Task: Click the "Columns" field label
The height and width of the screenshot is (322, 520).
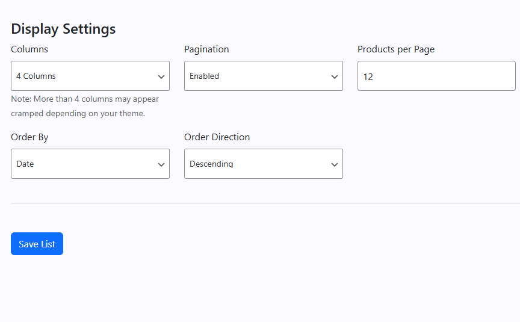Action: [29, 49]
